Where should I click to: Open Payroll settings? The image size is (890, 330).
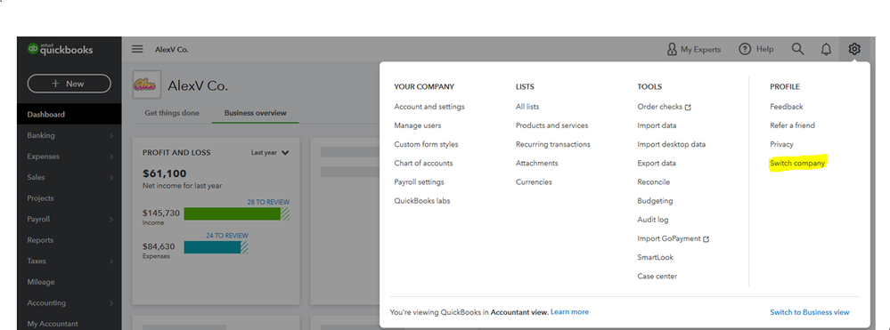(x=419, y=182)
